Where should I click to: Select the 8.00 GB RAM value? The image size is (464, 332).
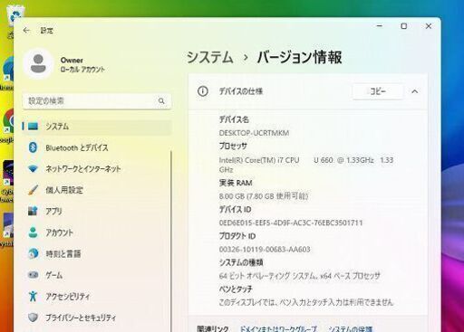pyautogui.click(x=264, y=196)
